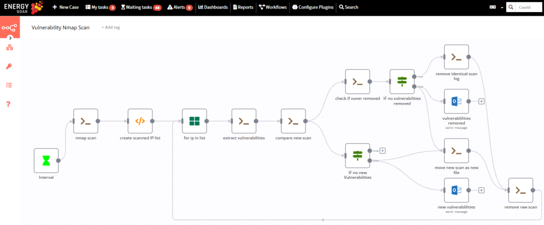
Task: Add a tag to the workflow
Action: click(110, 27)
